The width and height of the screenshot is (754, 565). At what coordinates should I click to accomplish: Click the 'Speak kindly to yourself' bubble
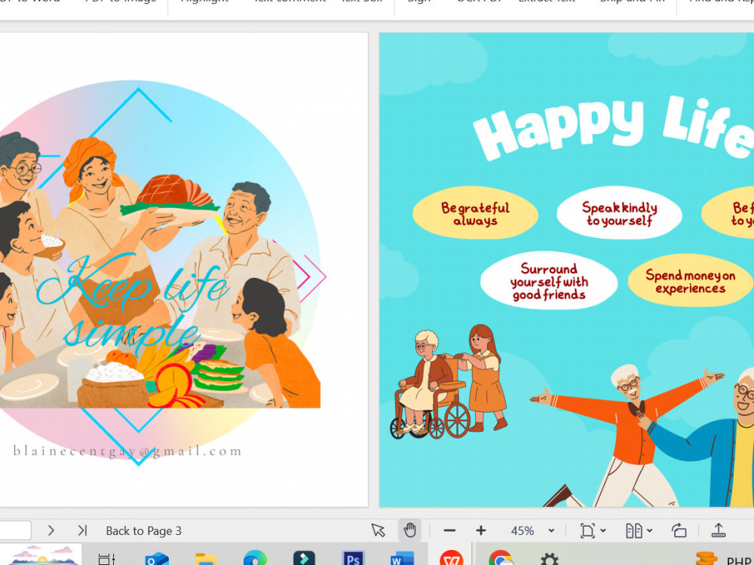pos(619,213)
